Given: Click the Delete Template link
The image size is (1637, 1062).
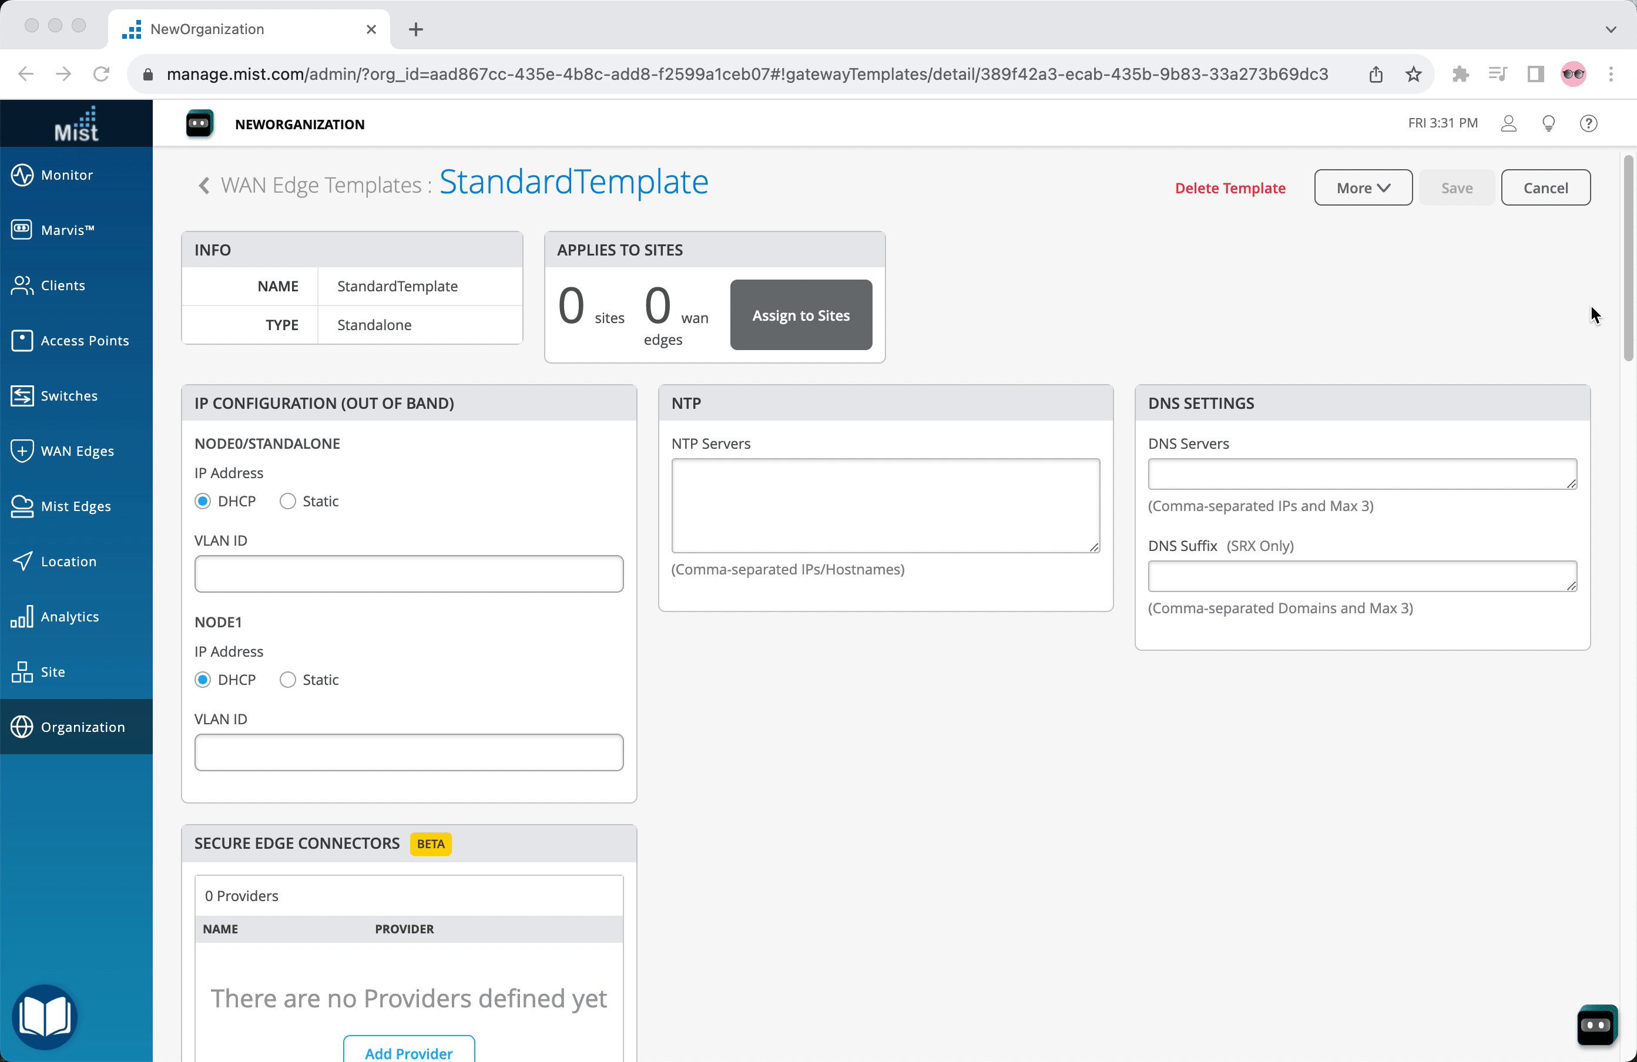Looking at the screenshot, I should pyautogui.click(x=1229, y=187).
